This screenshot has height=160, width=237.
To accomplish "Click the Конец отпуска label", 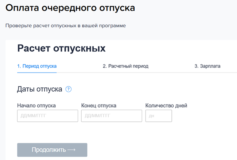I will pos(99,105).
